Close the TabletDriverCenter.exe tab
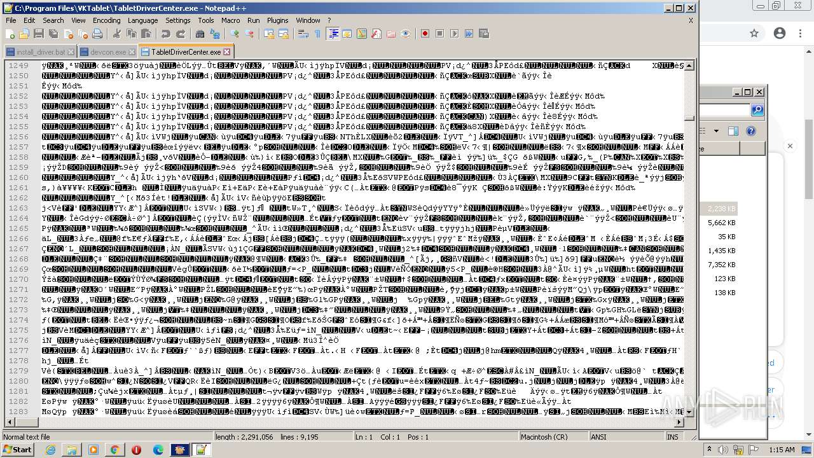The width and height of the screenshot is (814, 458). [227, 52]
